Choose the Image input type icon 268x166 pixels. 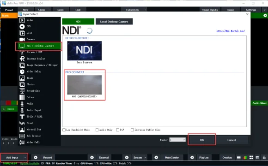pos(22,78)
